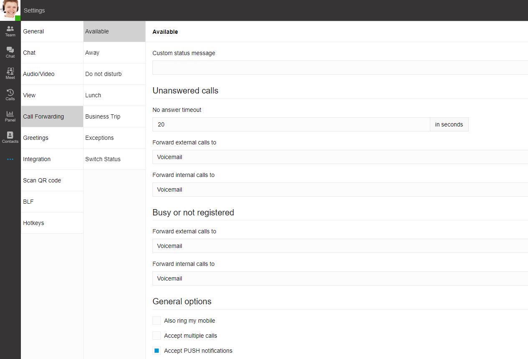Image resolution: width=528 pixels, height=359 pixels.
Task: Click the user avatar picture
Action: click(10, 10)
